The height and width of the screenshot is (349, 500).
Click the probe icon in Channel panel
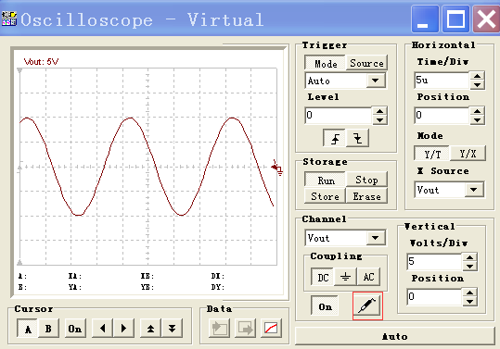(x=367, y=305)
